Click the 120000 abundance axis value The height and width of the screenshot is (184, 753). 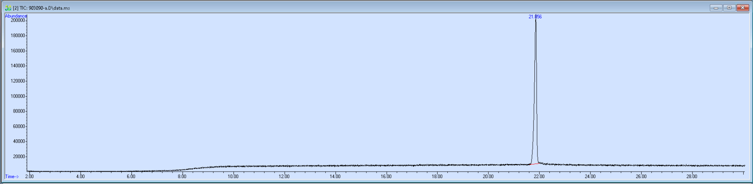pyautogui.click(x=18, y=81)
